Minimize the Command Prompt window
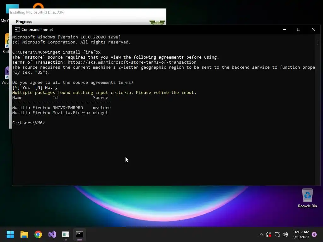Screen dimensions: 323x242 click(x=285, y=29)
